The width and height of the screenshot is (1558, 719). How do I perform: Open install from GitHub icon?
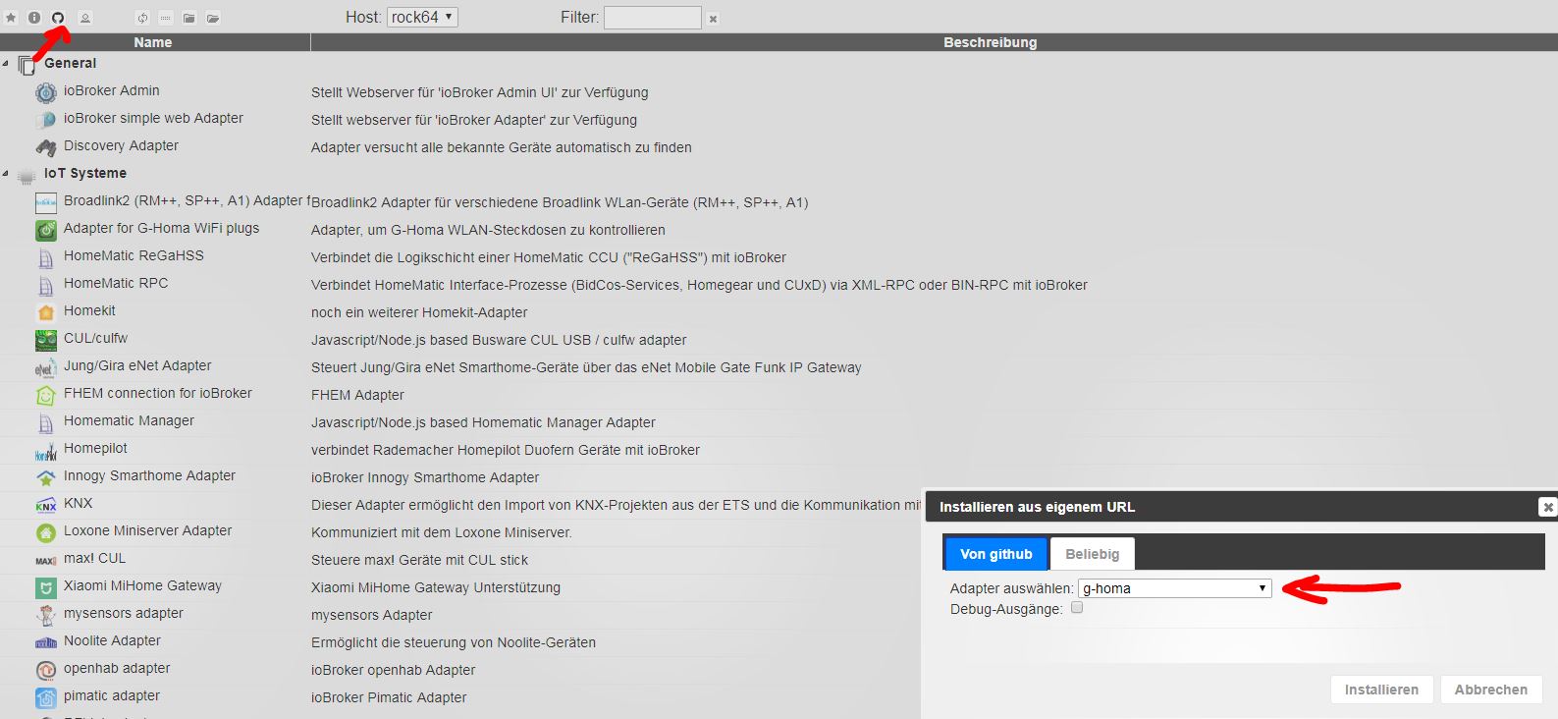pyautogui.click(x=58, y=18)
